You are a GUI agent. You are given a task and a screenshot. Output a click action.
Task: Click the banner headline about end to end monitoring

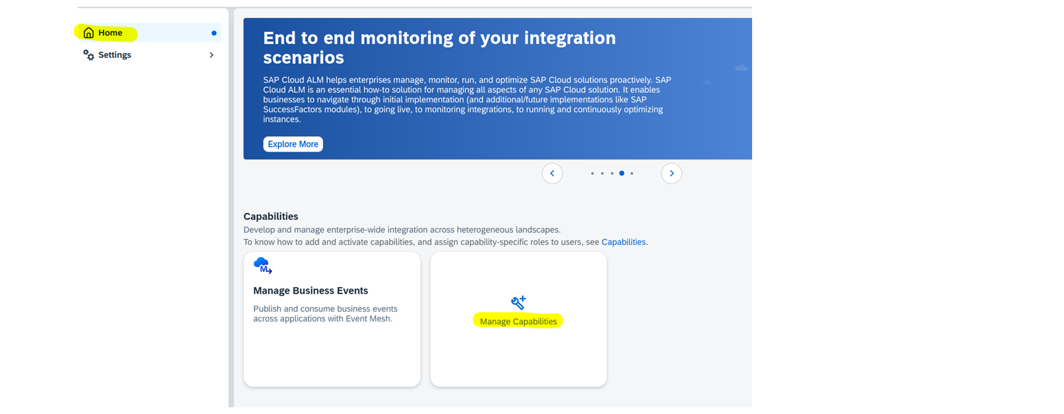(x=440, y=47)
